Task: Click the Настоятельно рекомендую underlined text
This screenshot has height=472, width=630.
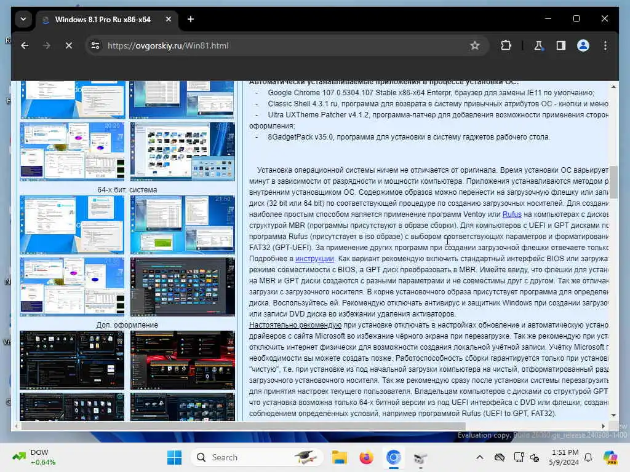Action: point(295,325)
